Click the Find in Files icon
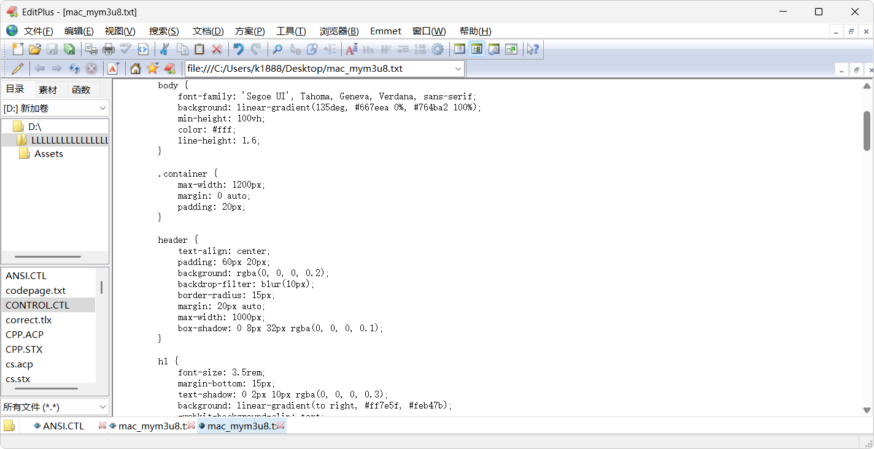This screenshot has width=874, height=449. pos(312,50)
